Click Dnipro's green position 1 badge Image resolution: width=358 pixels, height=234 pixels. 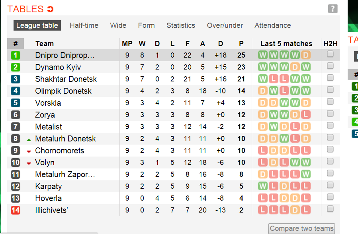pos(16,55)
